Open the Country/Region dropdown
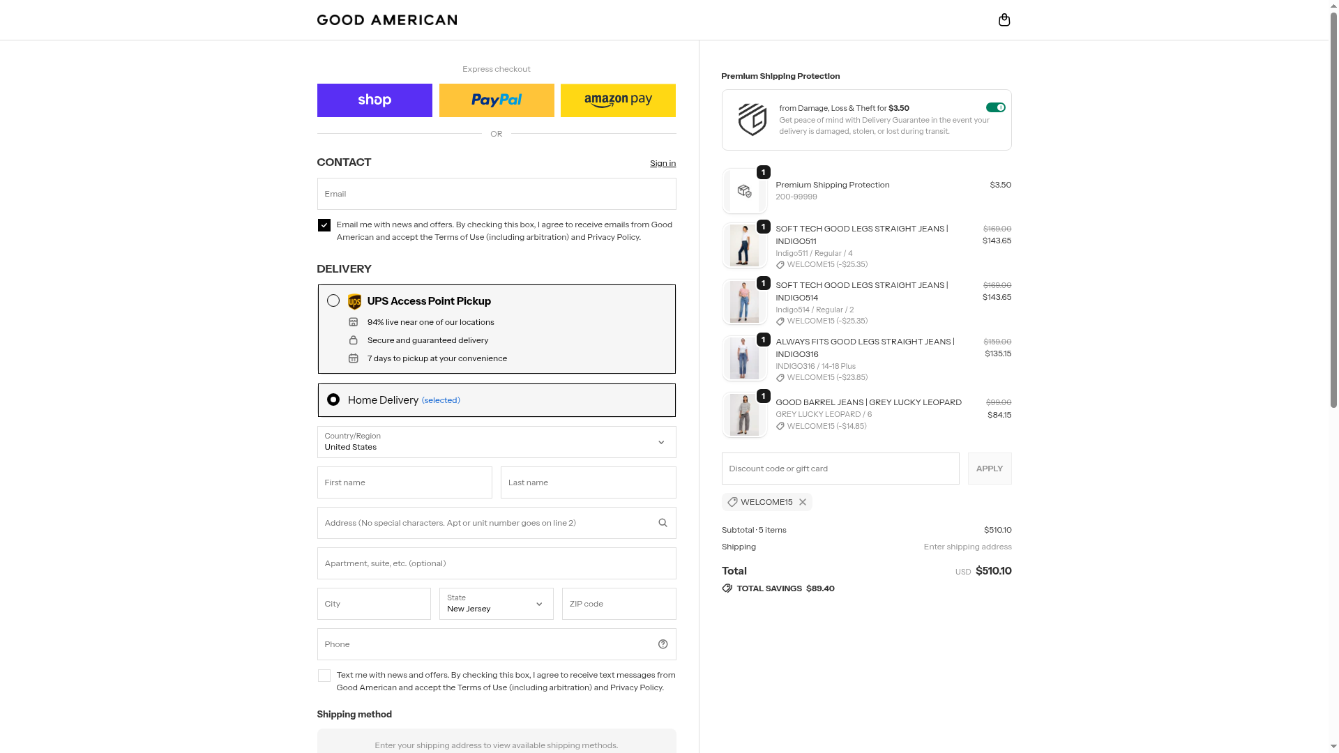 click(496, 442)
